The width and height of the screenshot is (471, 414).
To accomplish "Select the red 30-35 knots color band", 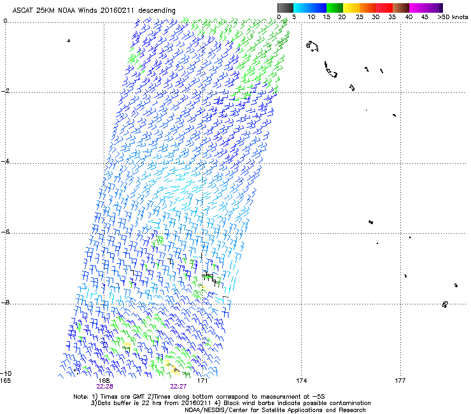I will pyautogui.click(x=384, y=8).
